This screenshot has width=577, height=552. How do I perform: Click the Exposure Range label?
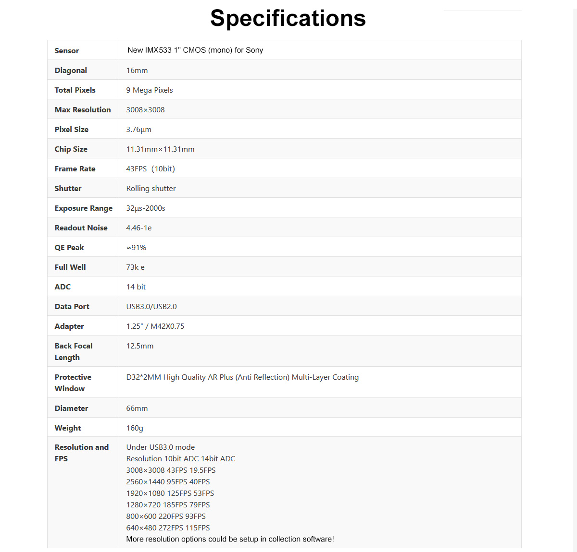pyautogui.click(x=84, y=208)
